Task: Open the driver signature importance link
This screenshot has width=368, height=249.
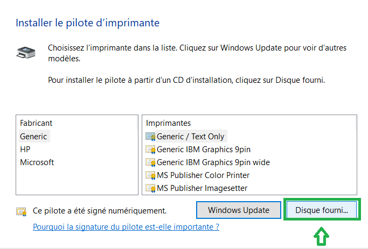Action: tap(126, 227)
